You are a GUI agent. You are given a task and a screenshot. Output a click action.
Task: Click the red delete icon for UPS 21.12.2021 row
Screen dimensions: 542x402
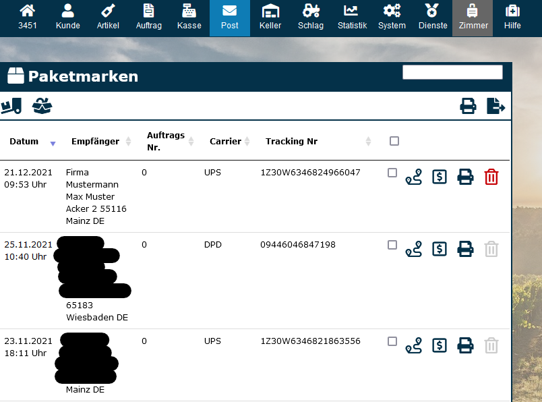491,177
